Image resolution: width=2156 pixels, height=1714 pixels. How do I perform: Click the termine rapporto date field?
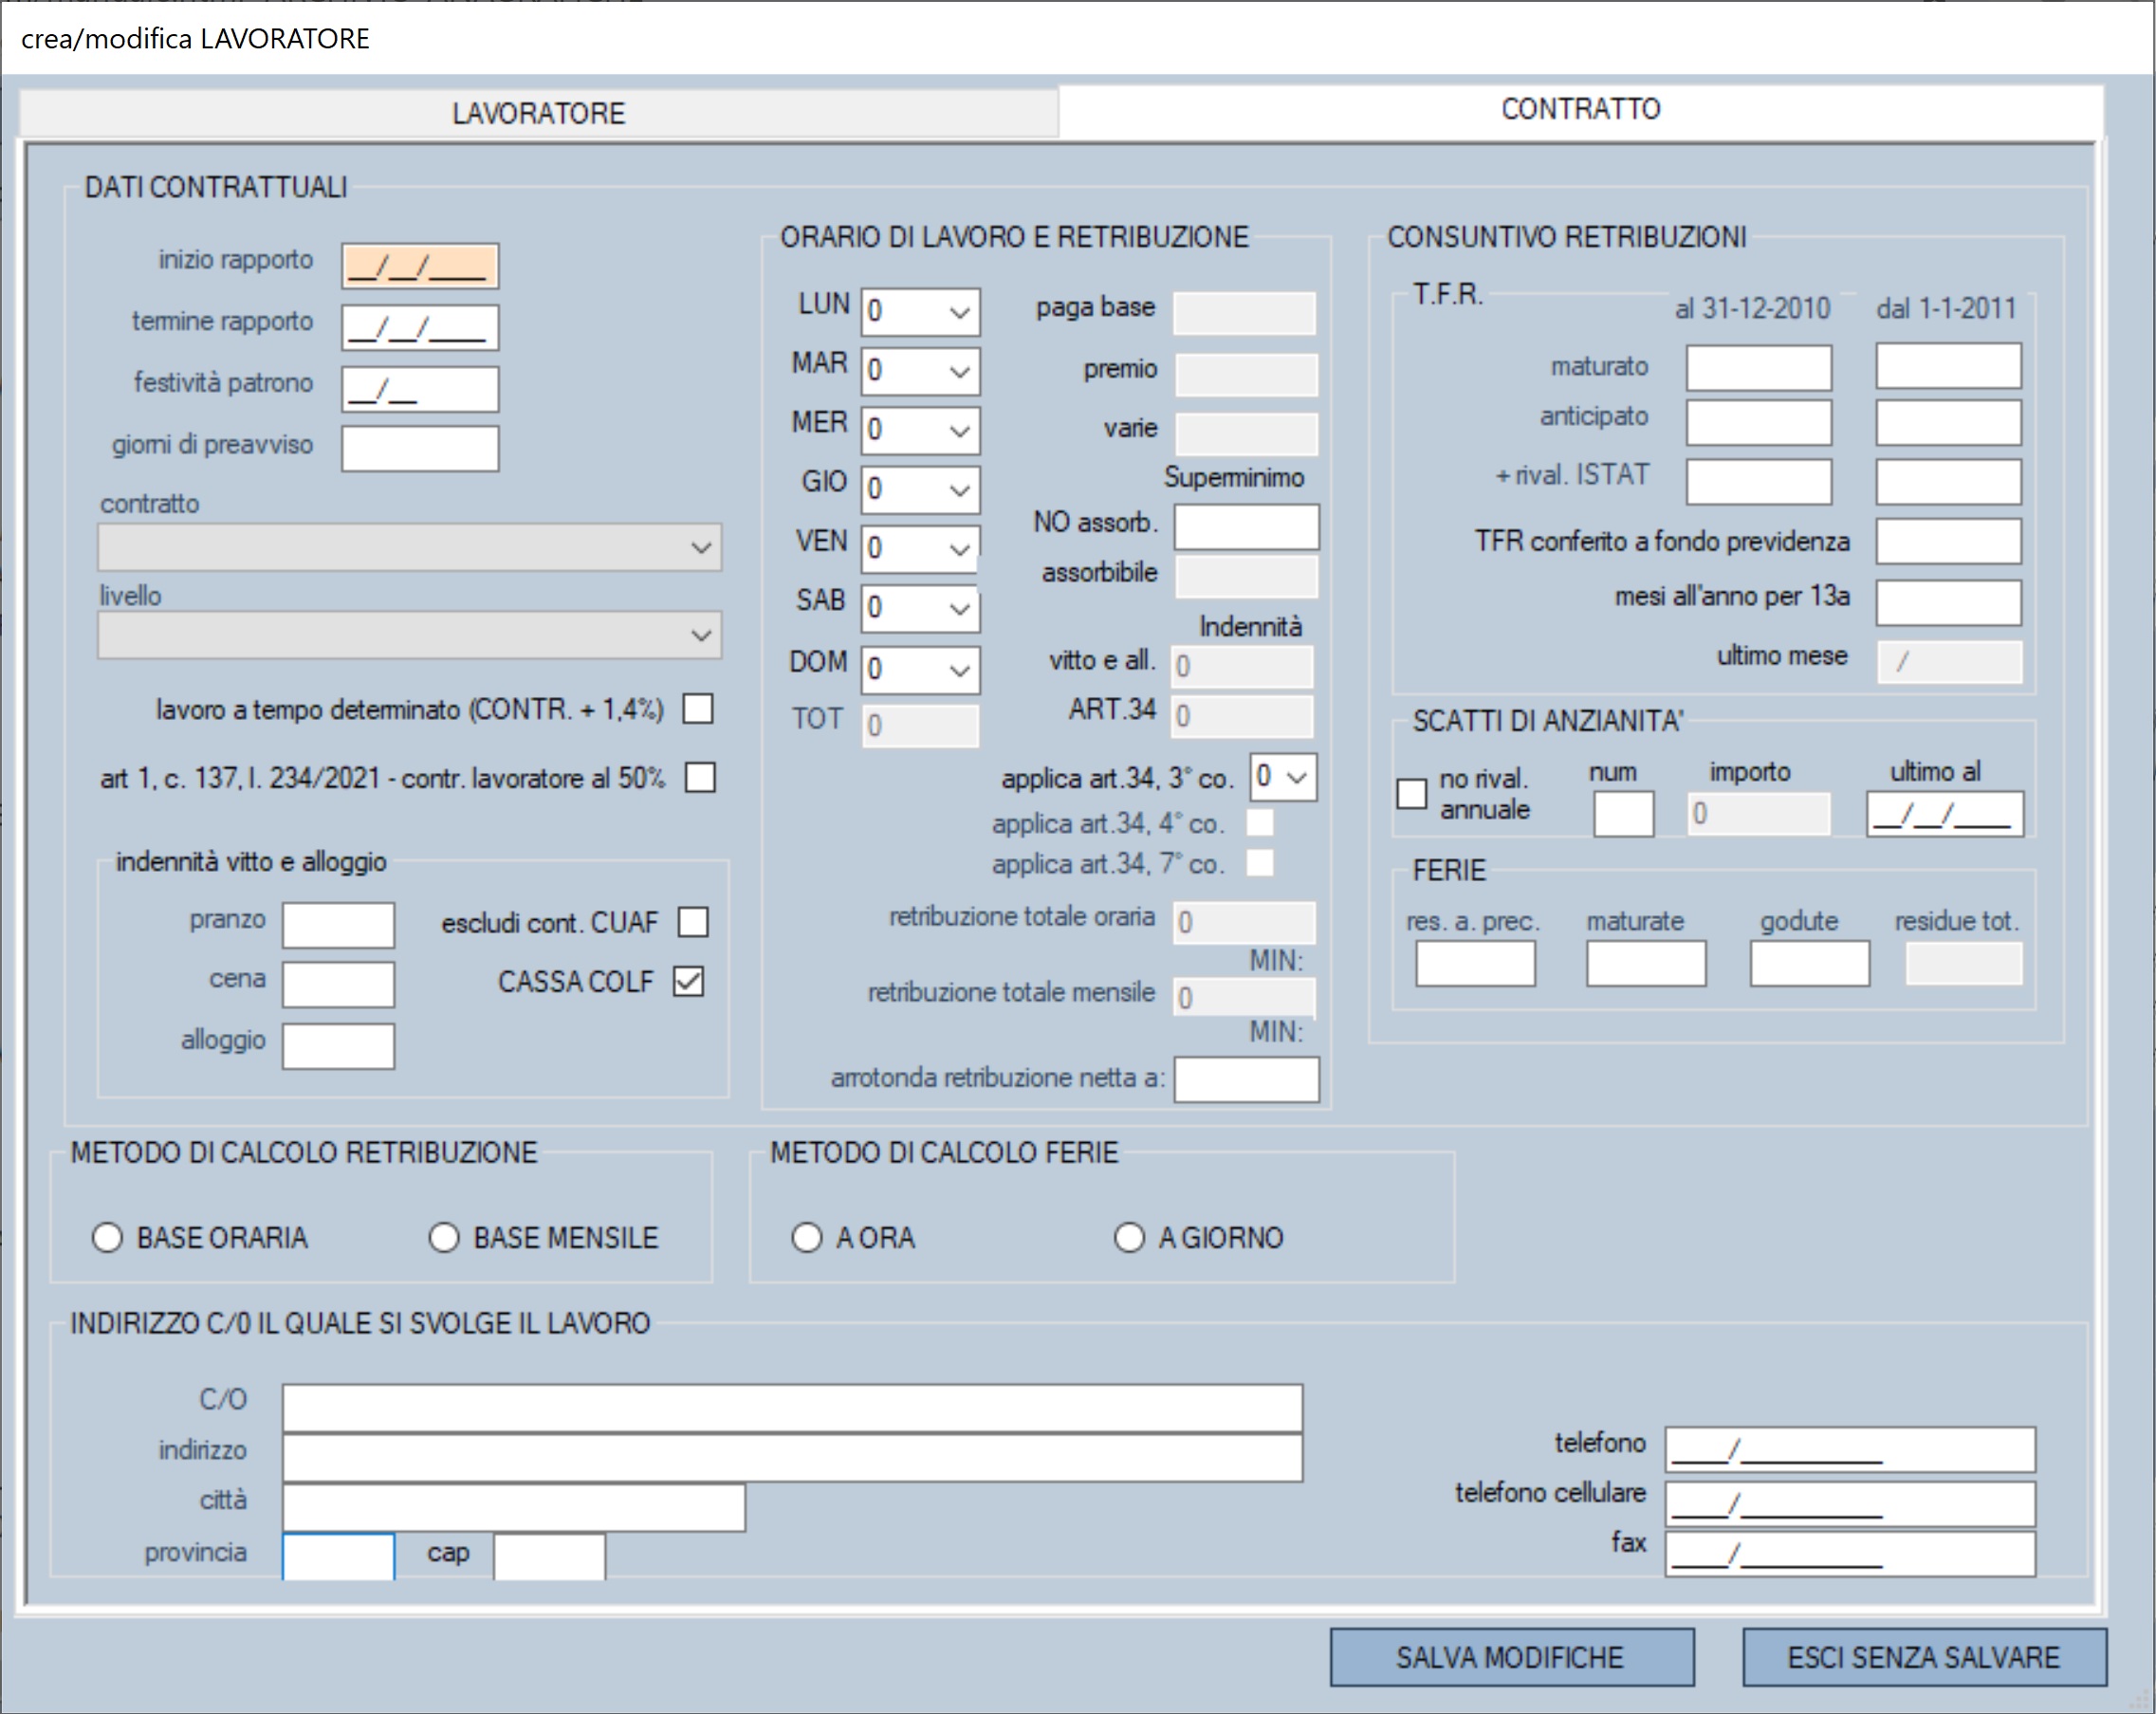point(420,328)
